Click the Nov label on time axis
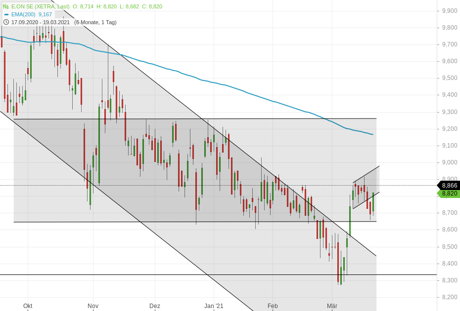460x311 pixels. (93, 306)
